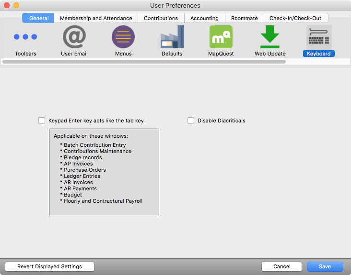
Task: Go to the Check-In/Check-Out tab
Action: pos(295,18)
